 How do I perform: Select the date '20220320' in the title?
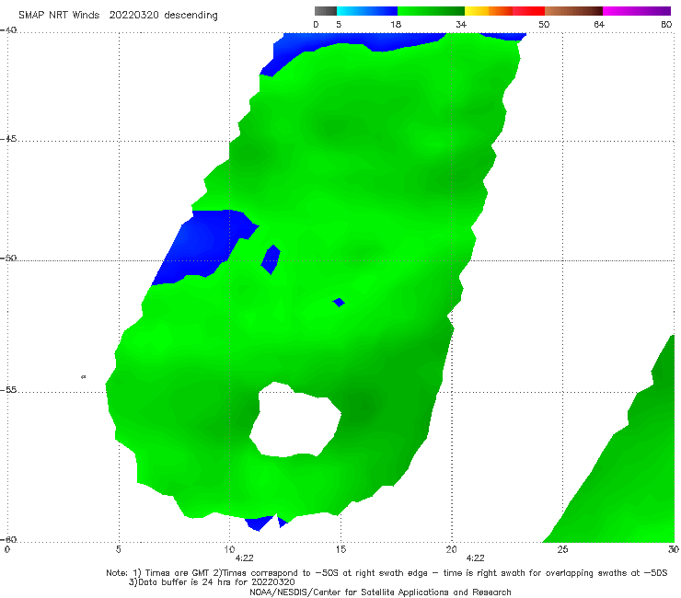coord(133,15)
